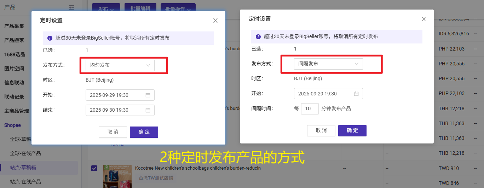Open 产品采集 in the sidebar
This screenshot has width=484, height=188.
click(14, 26)
